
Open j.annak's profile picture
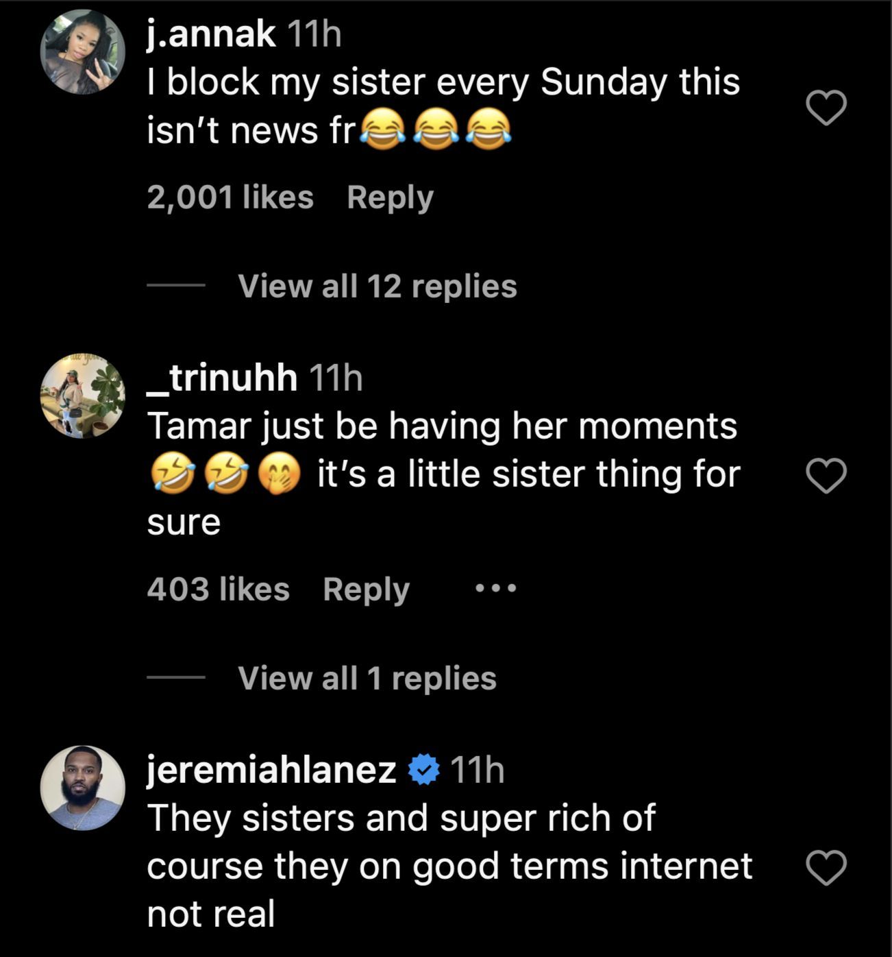(83, 52)
